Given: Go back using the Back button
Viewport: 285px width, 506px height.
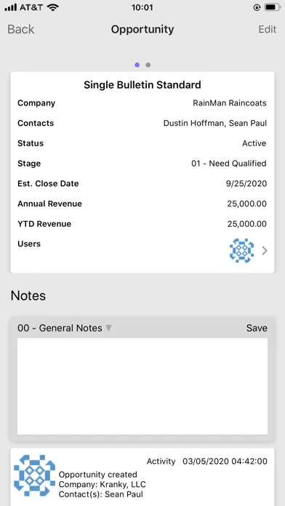Looking at the screenshot, I should (20, 29).
